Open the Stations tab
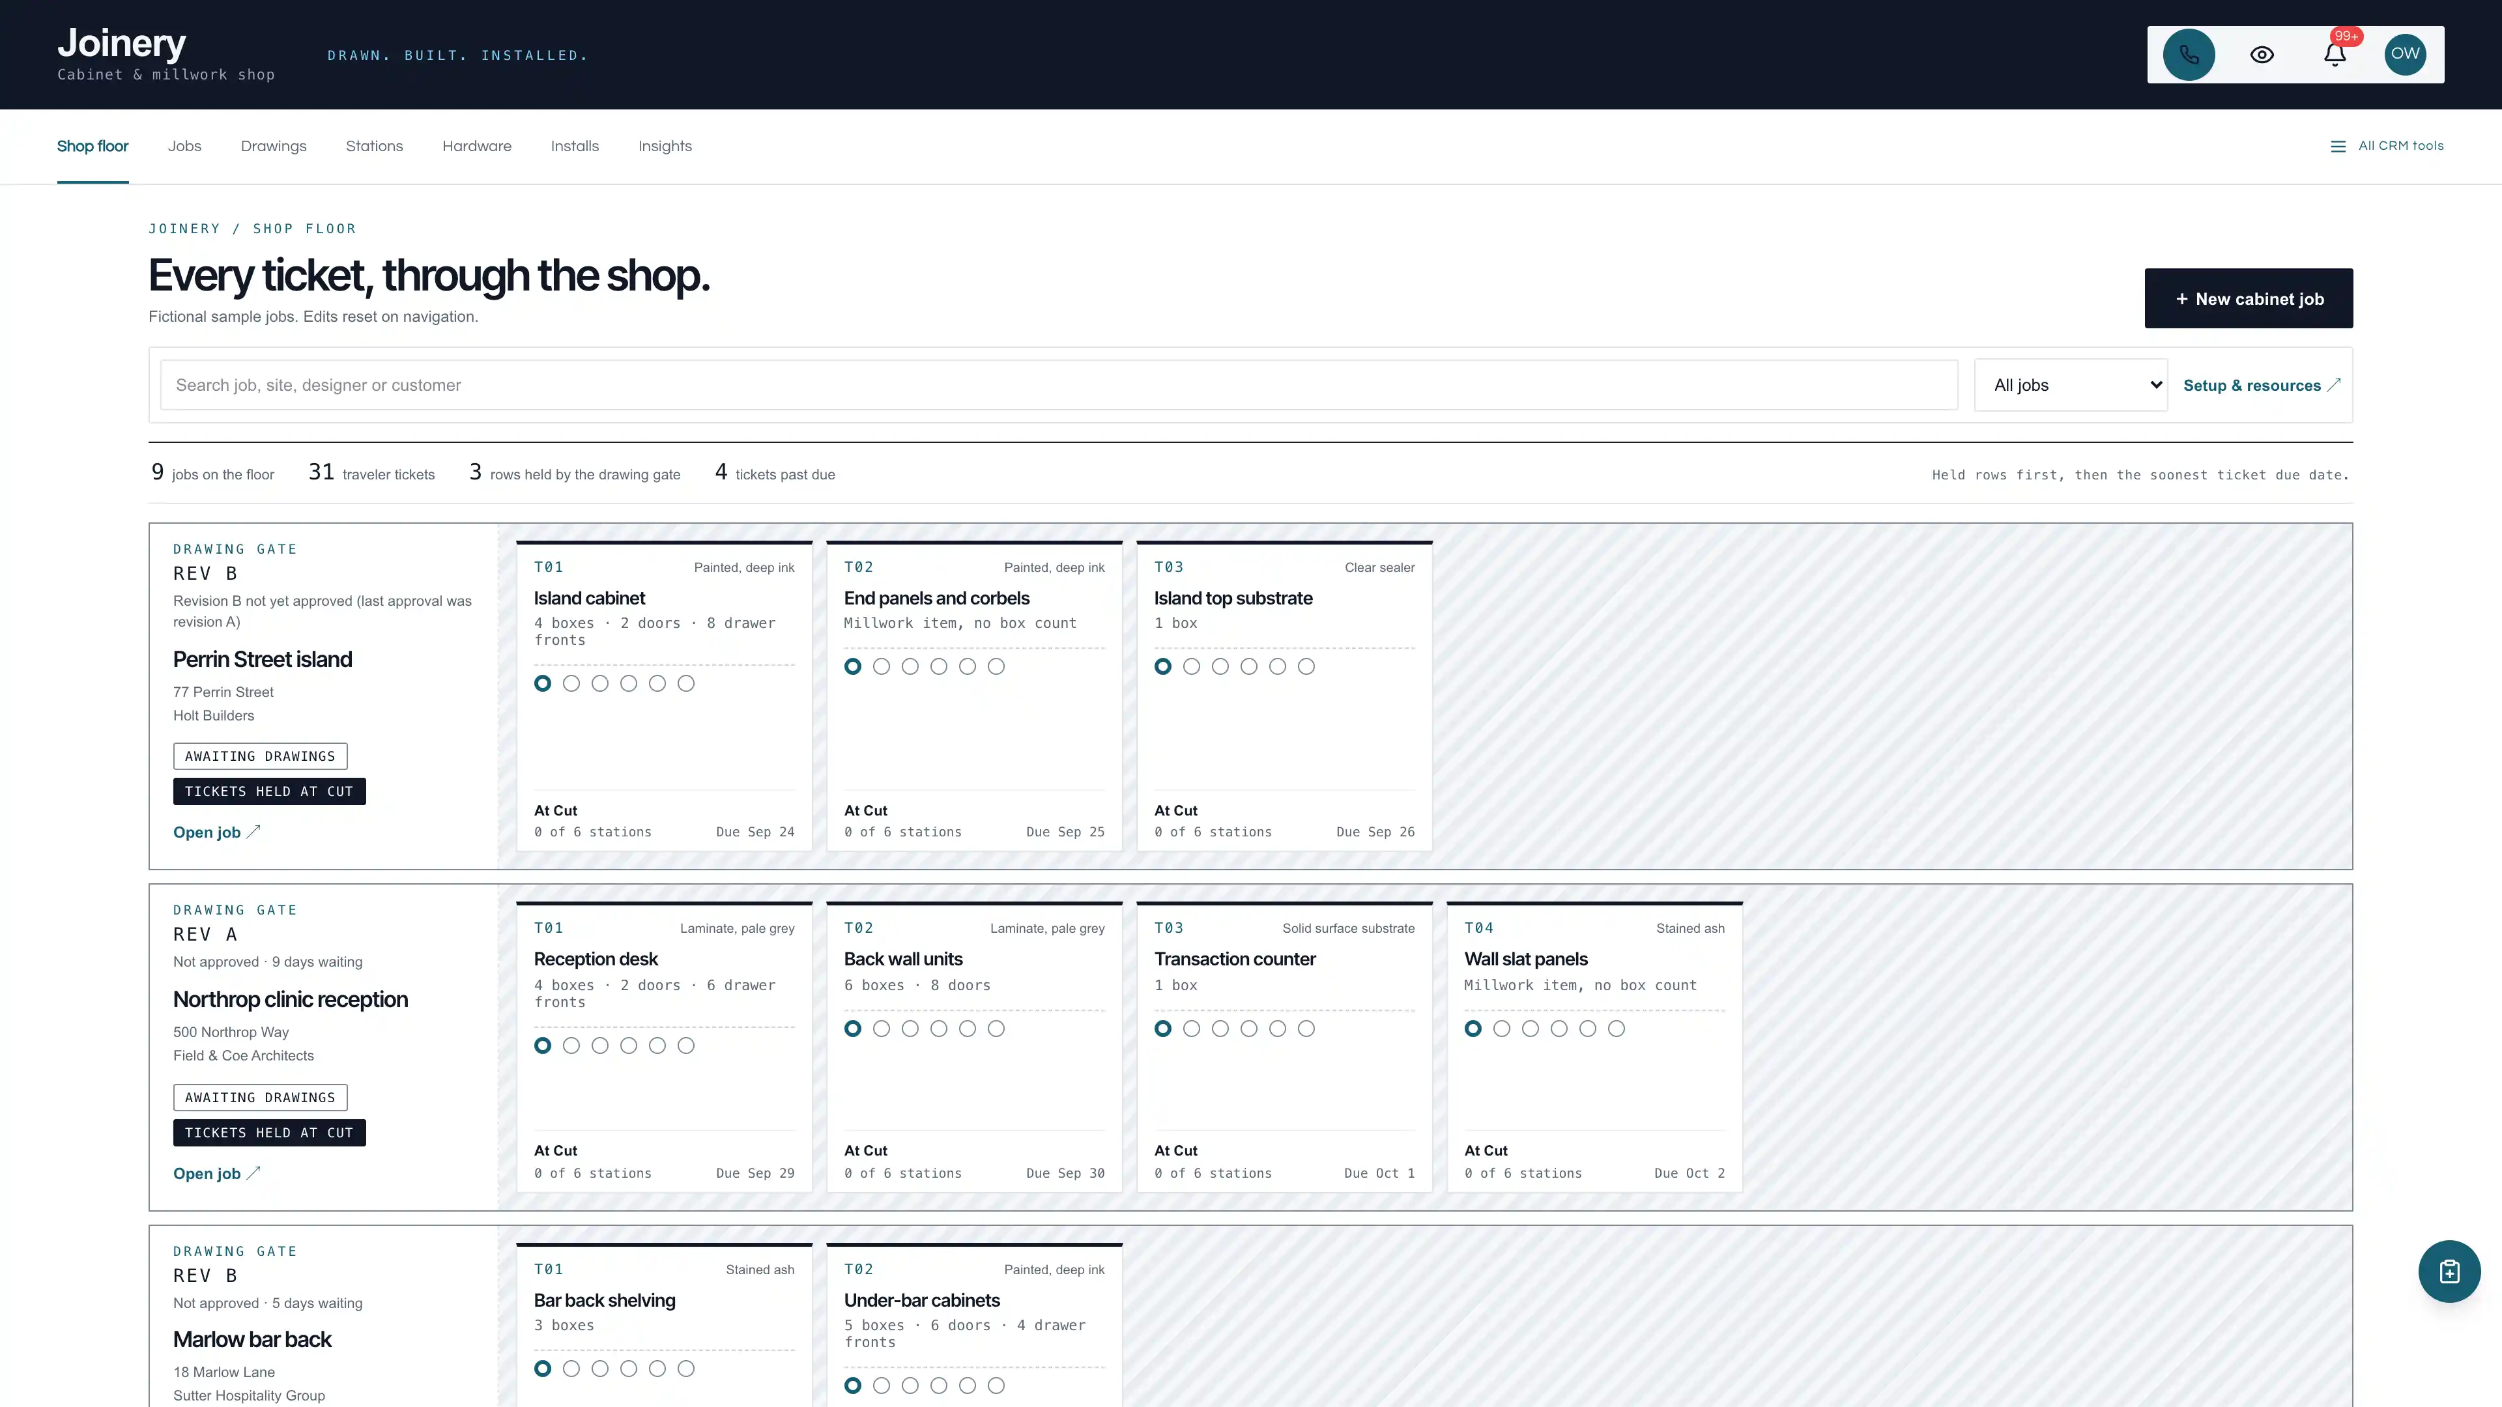 [374, 146]
